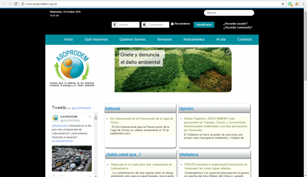Click the circular icon on banner corner

(x=227, y=52)
